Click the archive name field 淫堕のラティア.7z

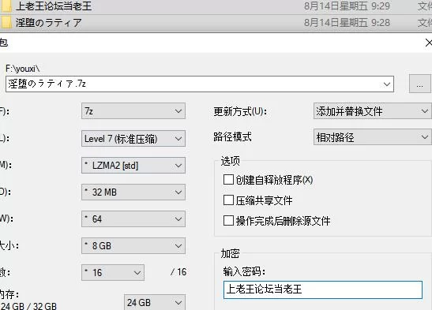[x=200, y=84]
